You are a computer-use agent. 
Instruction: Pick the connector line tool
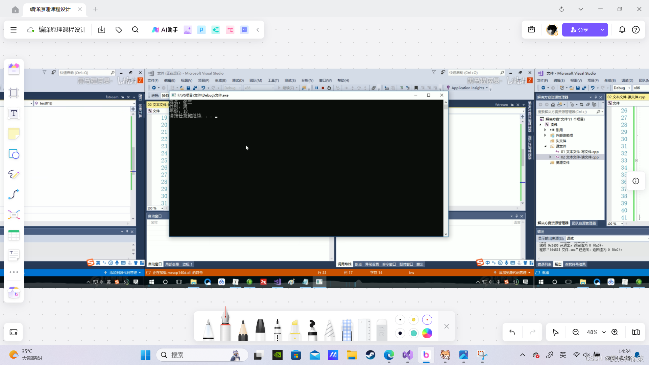(x=14, y=195)
